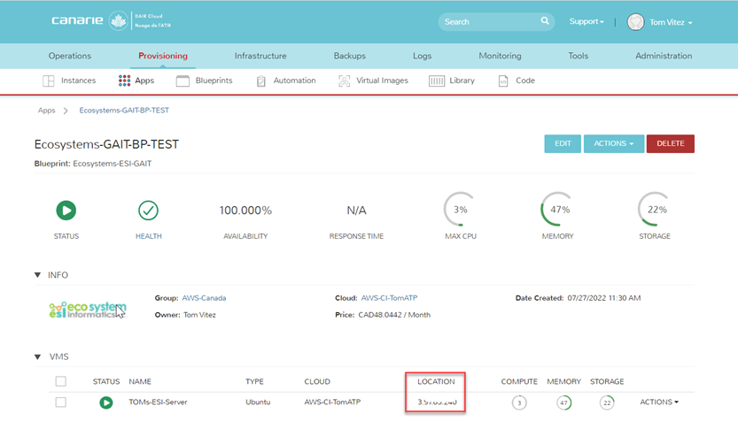
Task: Collapse the INFO section
Action: pos(37,275)
